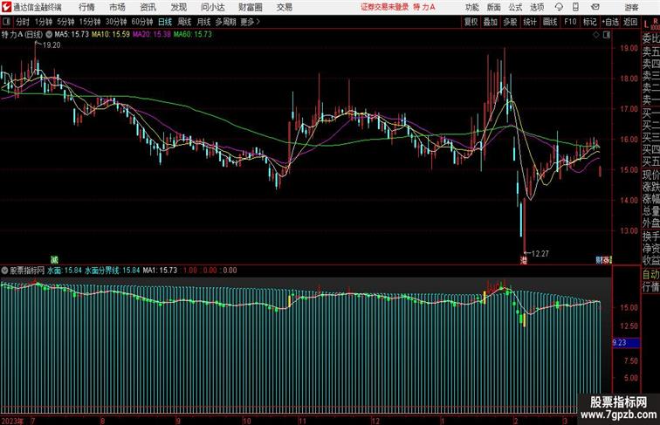Expand the 股票指标网 sub-indicator dropdown arrow
This screenshot has height=425, width=660.
pos(4,271)
